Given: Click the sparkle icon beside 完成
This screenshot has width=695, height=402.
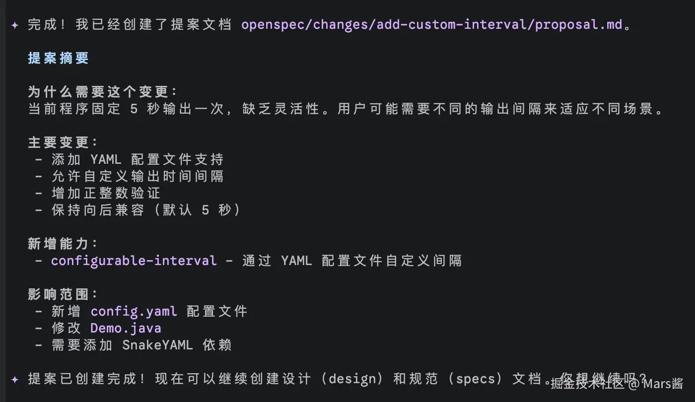Looking at the screenshot, I should coord(14,25).
